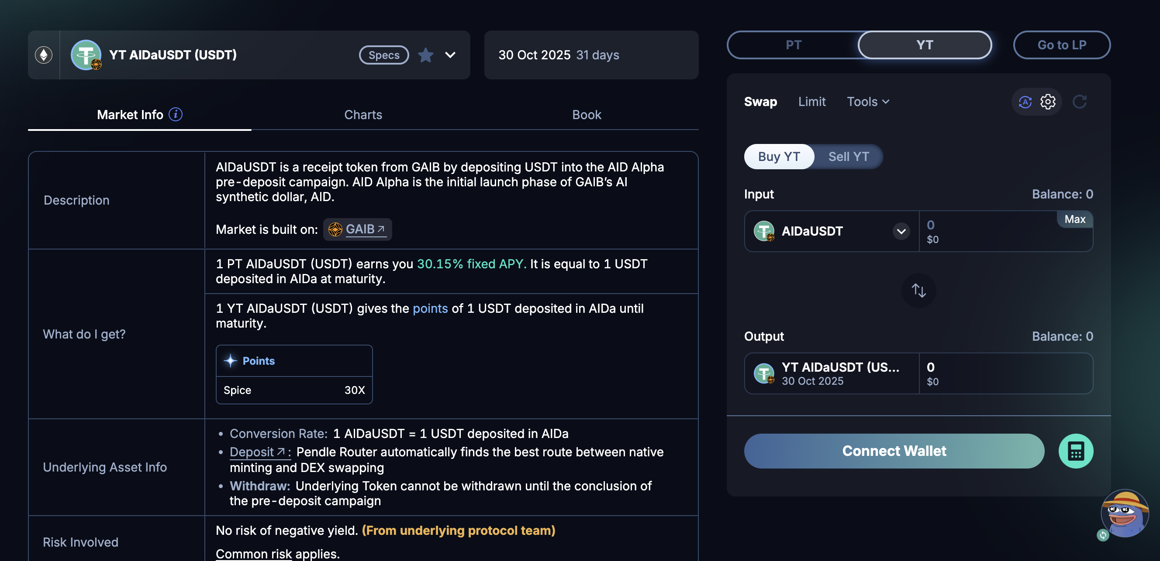Click the Underlying Asset Info label
Viewport: 1160px width, 561px height.
(x=105, y=467)
